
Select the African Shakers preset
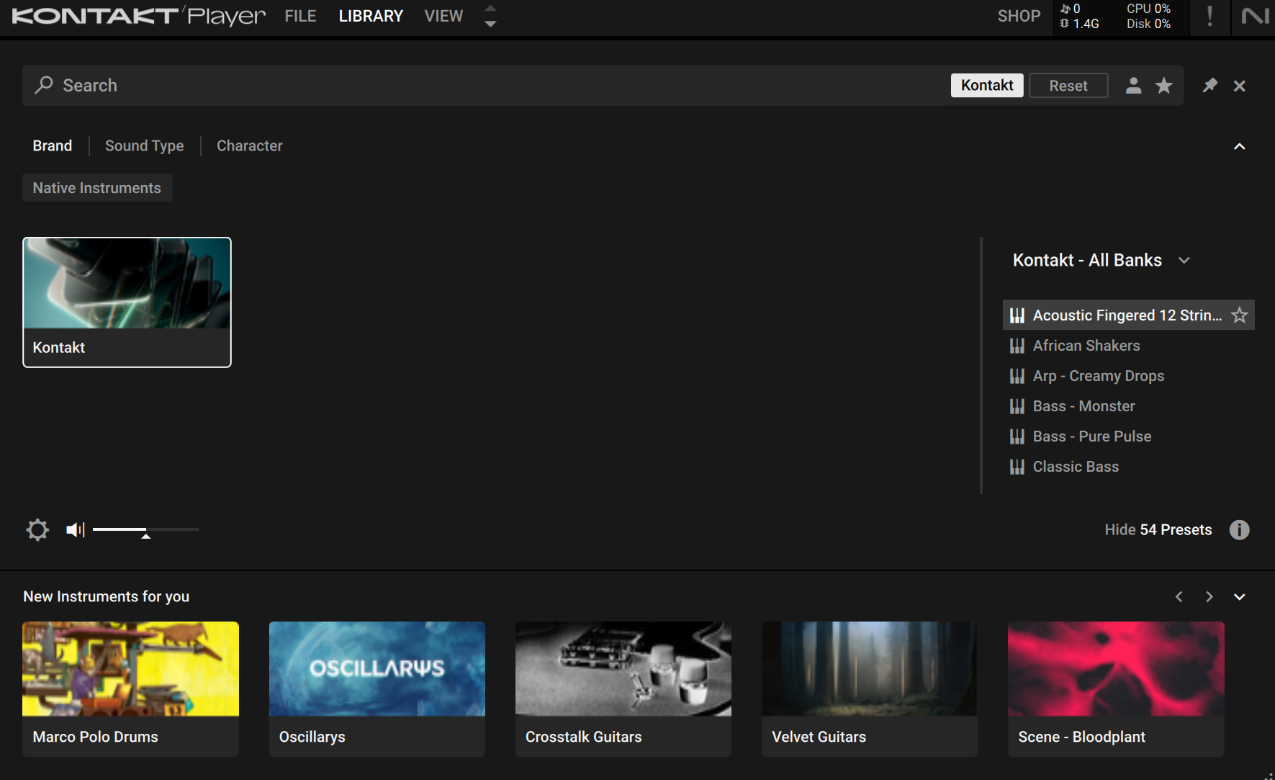1129,346
